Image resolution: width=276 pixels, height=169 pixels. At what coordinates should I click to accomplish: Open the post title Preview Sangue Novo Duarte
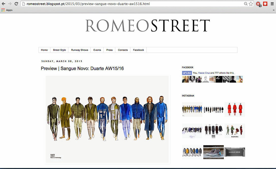tap(82, 68)
